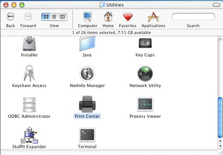Click the toolbar hide pill button
This screenshot has width=223, height=155.
click(x=217, y=5)
